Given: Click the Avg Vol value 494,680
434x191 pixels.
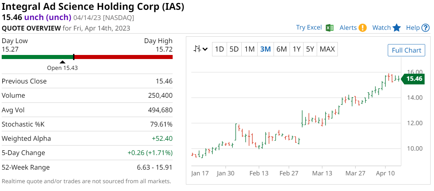Looking at the screenshot, I should tap(160, 110).
